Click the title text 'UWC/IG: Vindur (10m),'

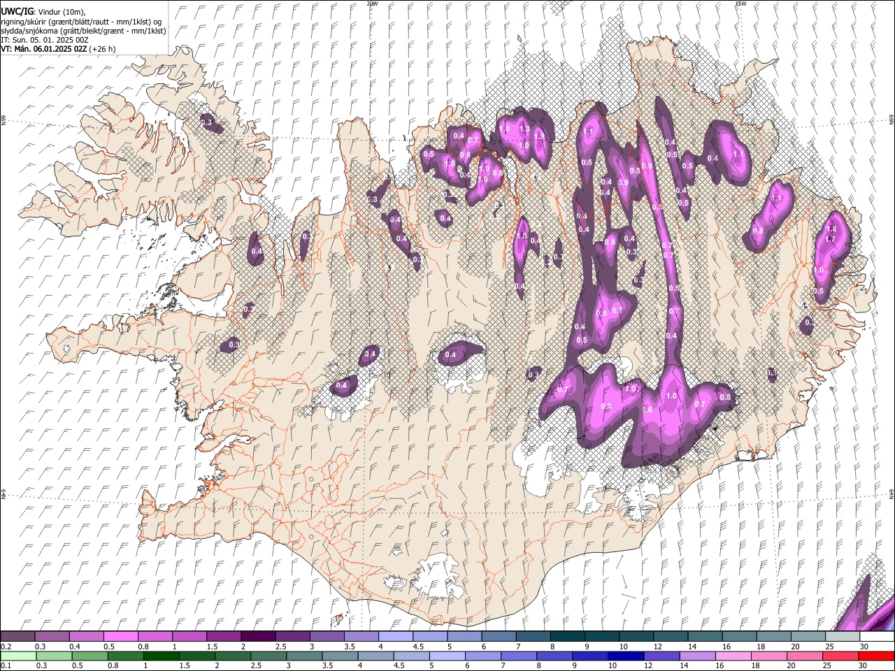tap(43, 12)
